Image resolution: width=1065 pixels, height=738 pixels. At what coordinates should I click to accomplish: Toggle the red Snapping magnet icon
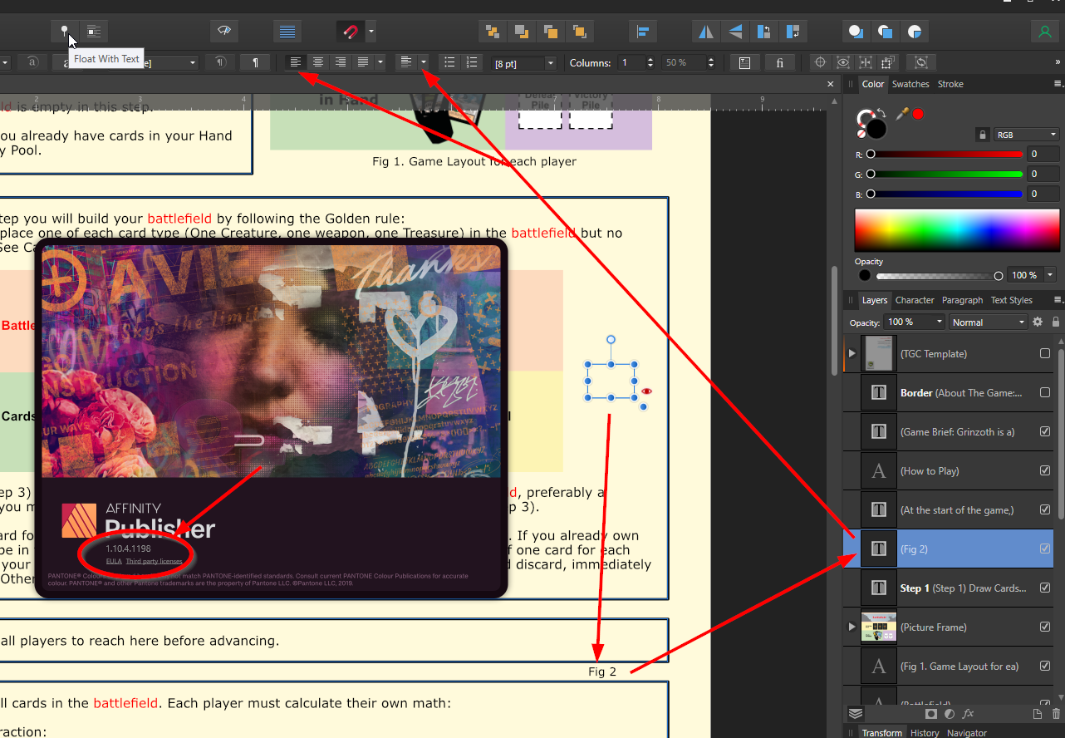pos(351,32)
